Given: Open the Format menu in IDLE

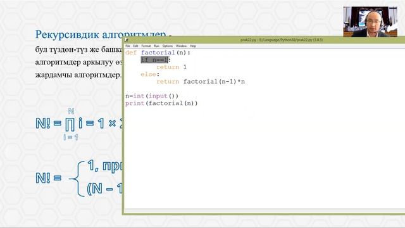Looking at the screenshot, I should (x=146, y=46).
